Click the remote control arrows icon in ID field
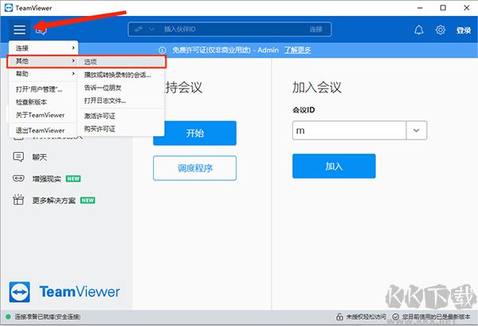 [x=139, y=29]
